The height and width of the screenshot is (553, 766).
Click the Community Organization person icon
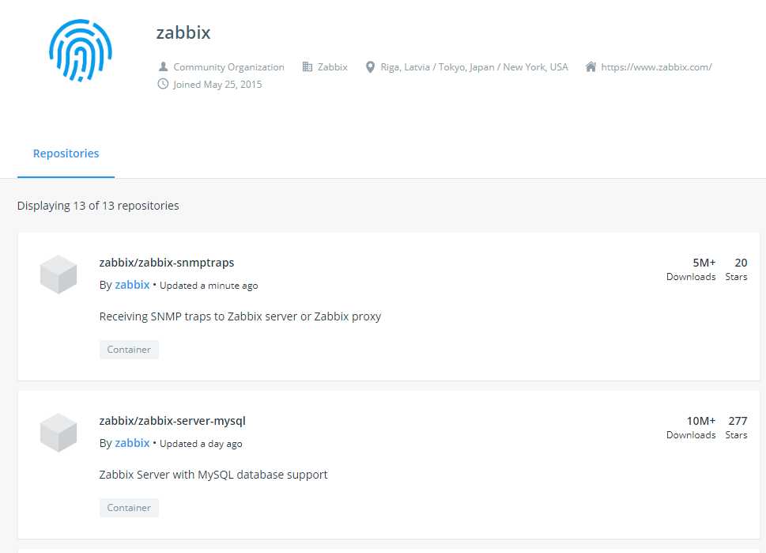163,66
